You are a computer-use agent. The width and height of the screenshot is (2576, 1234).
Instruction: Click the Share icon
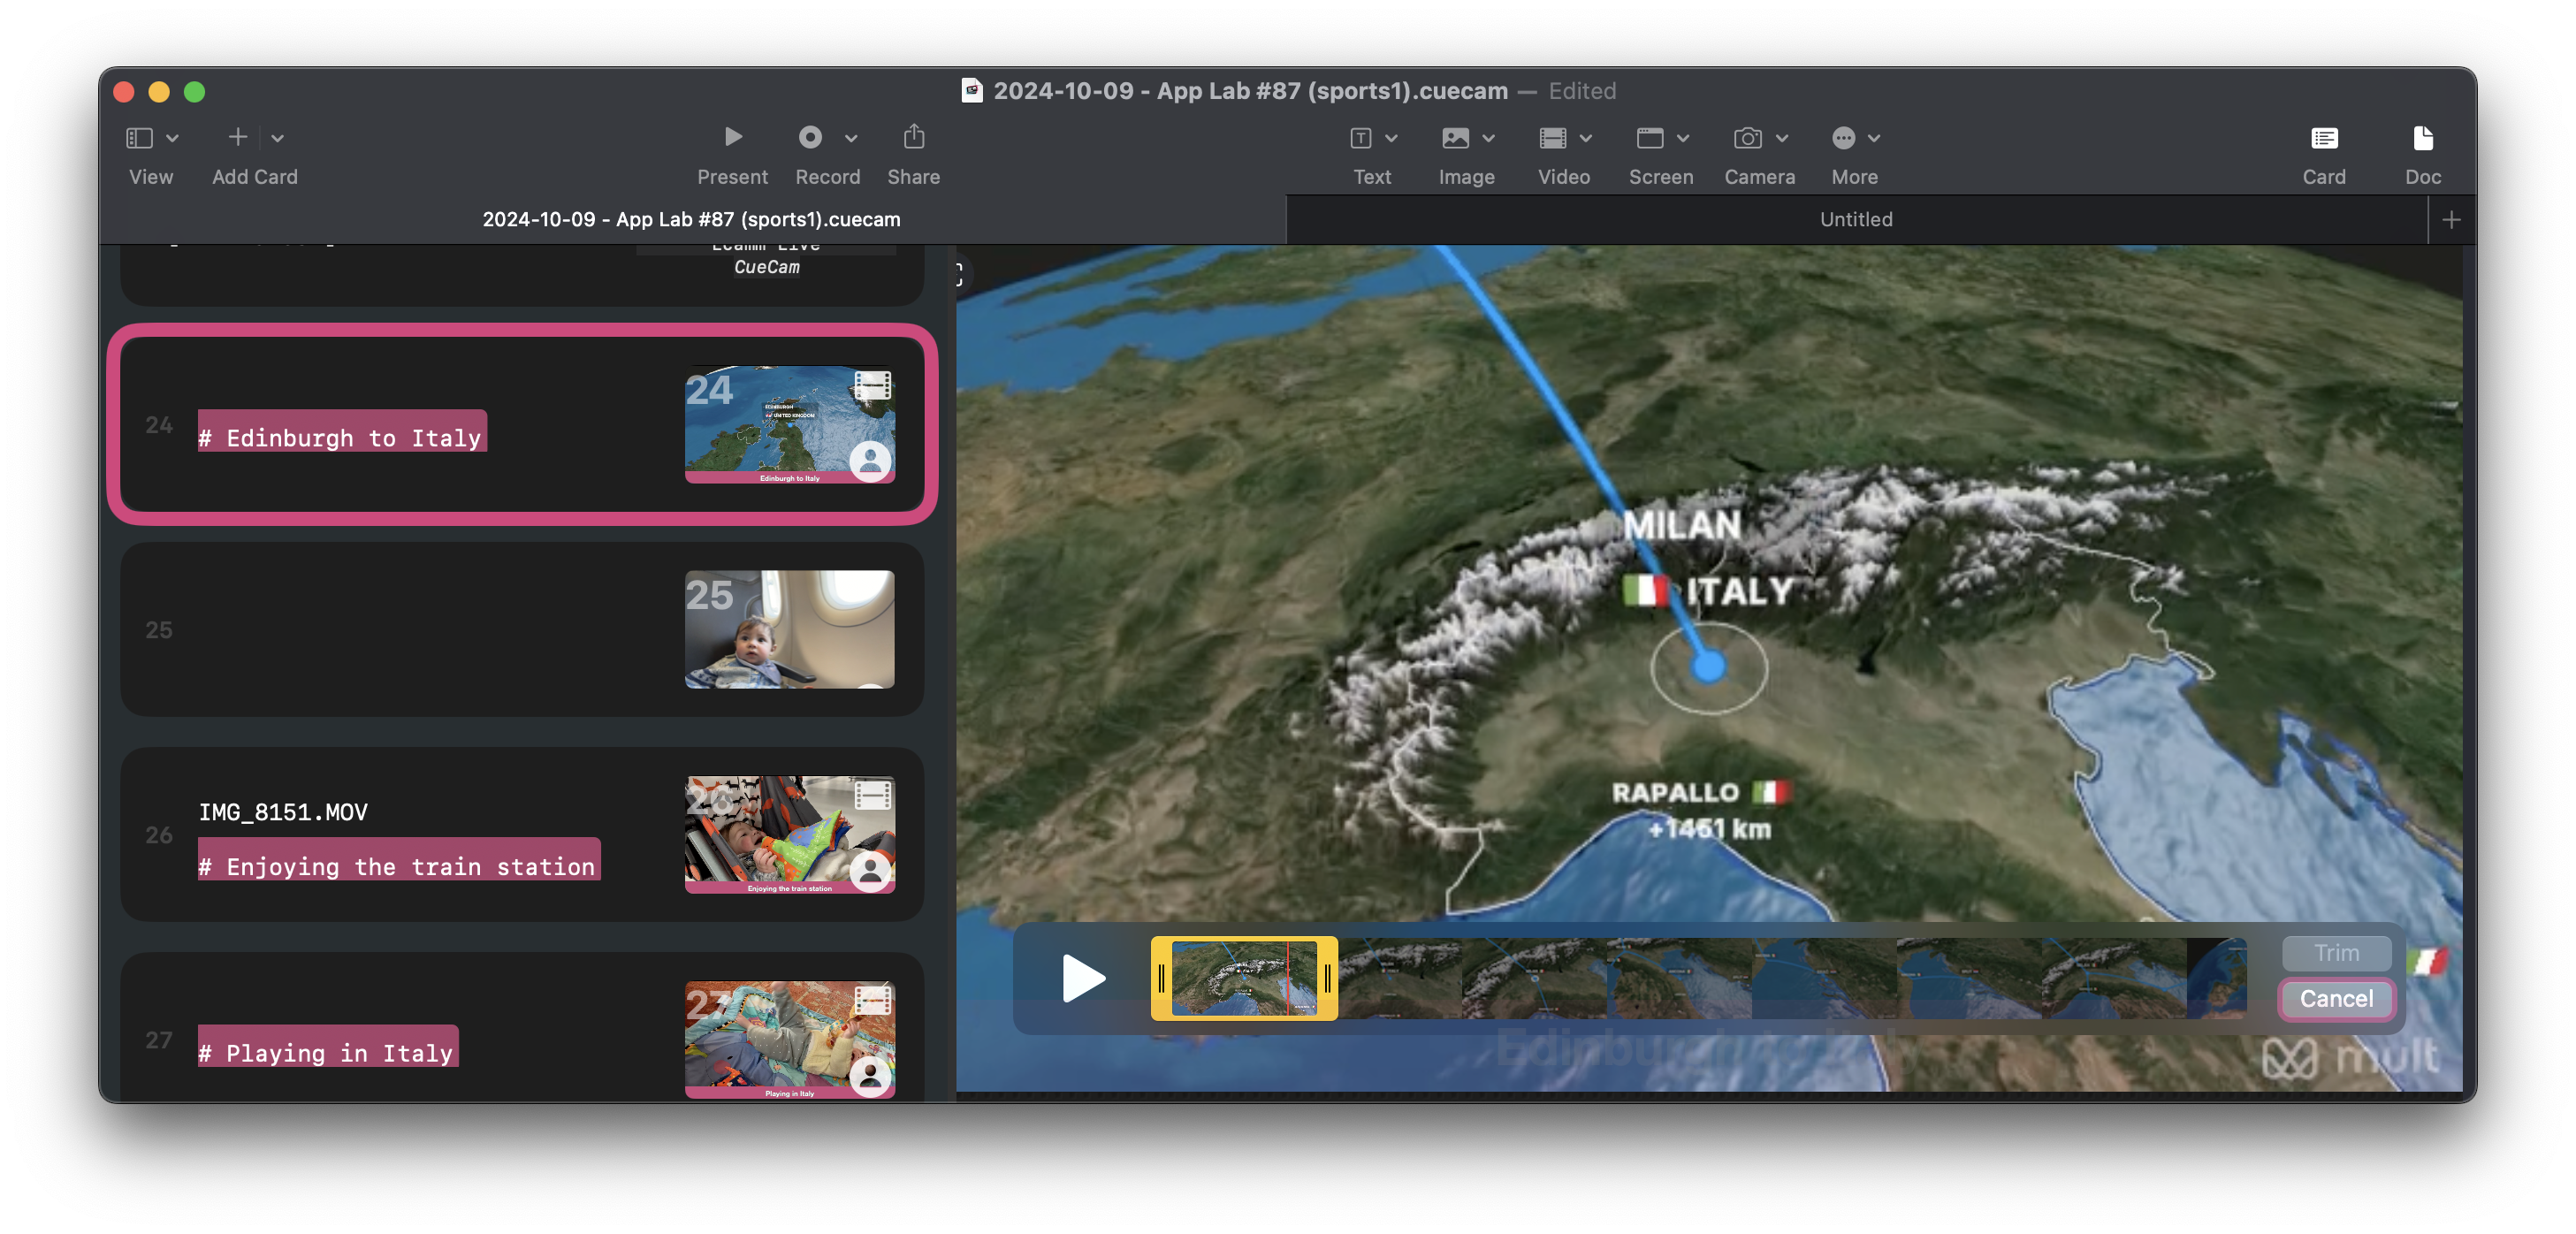[x=913, y=137]
